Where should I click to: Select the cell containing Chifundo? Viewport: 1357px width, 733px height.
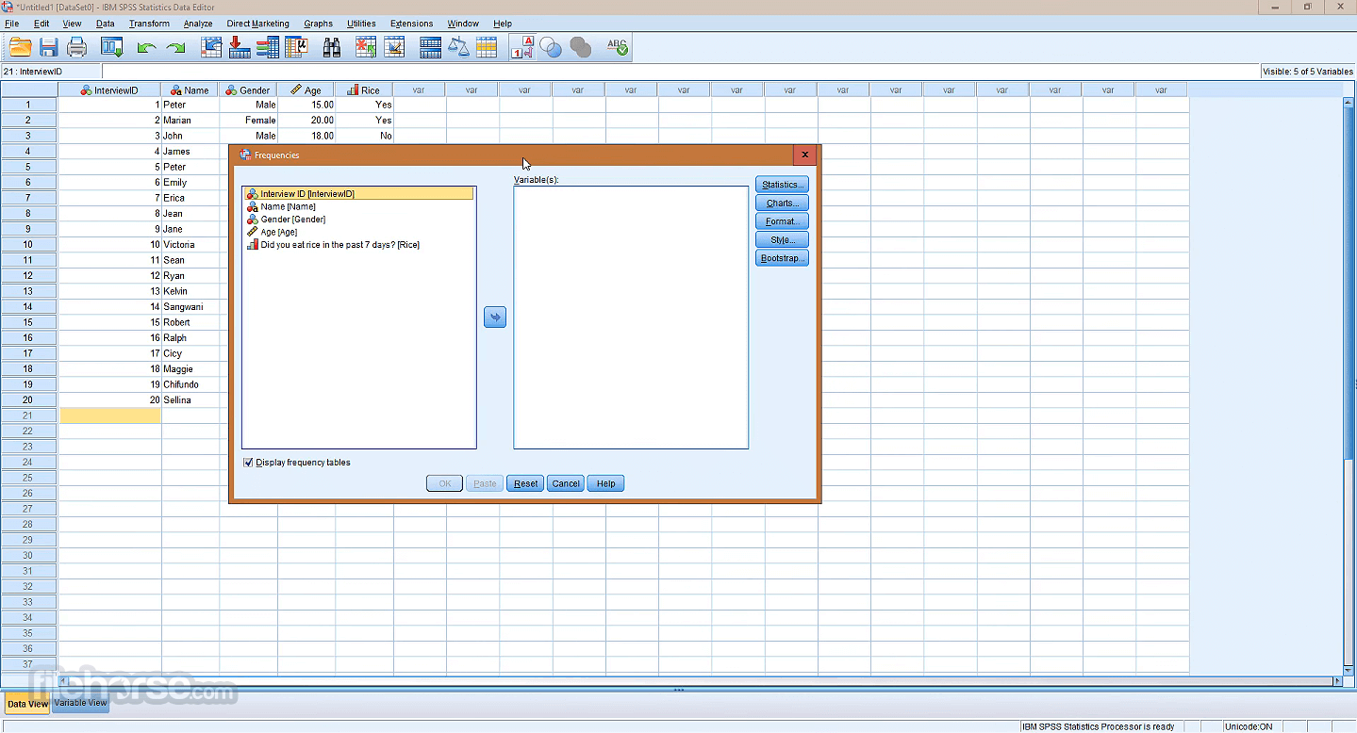coord(190,384)
